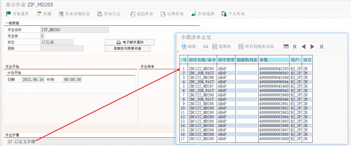The width and height of the screenshot is (351, 146).
Task: Click the table layout icon in step list
Action: click(286, 46)
